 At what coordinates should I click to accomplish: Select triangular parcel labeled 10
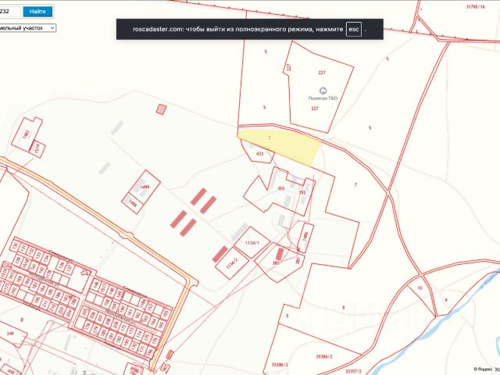(420, 288)
